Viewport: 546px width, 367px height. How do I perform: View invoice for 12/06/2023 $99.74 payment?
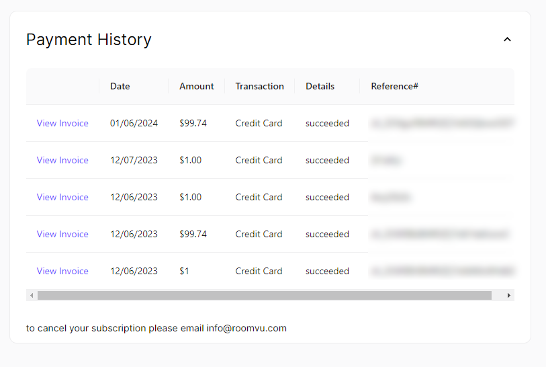62,234
